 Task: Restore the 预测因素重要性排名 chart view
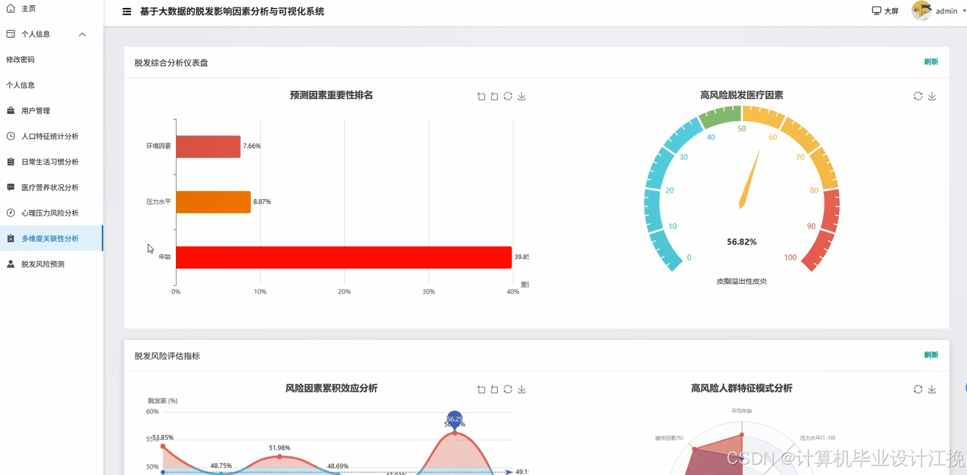tap(508, 97)
